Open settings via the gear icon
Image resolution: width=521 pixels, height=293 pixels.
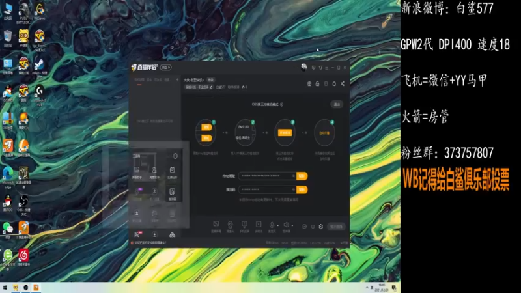point(320,227)
